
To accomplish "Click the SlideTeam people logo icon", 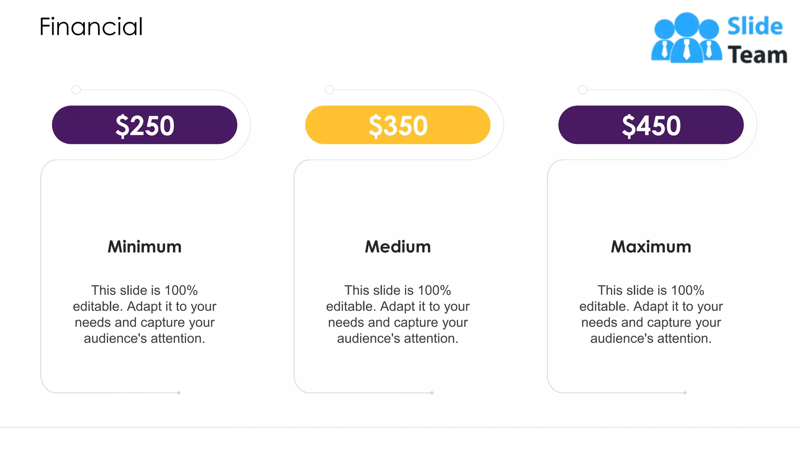I will coord(686,38).
